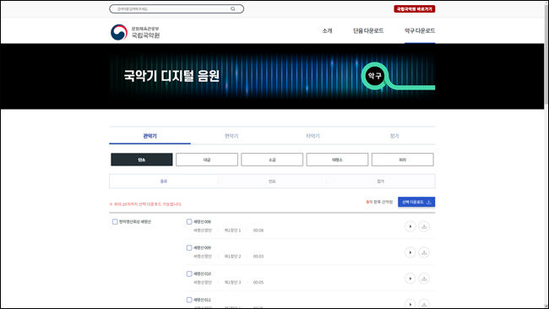549x309 pixels.
Task: Click the 악구 circle badge in banner
Action: (x=374, y=76)
